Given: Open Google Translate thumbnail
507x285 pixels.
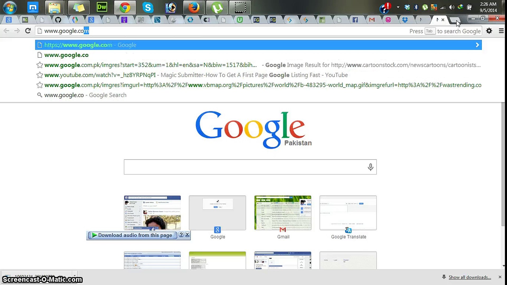Looking at the screenshot, I should pyautogui.click(x=348, y=213).
